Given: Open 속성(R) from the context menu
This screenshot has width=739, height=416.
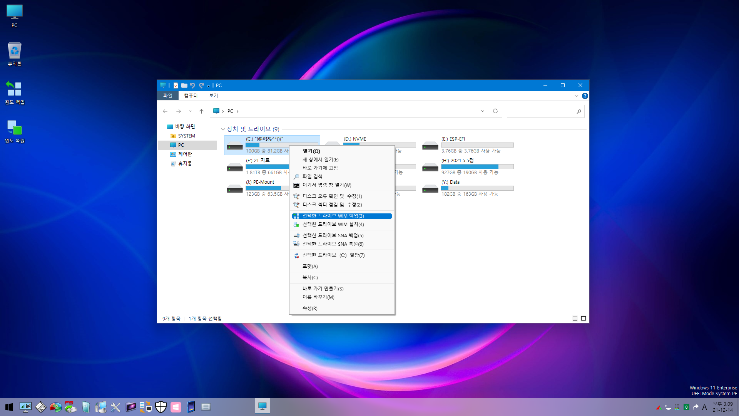Looking at the screenshot, I should coord(342,309).
